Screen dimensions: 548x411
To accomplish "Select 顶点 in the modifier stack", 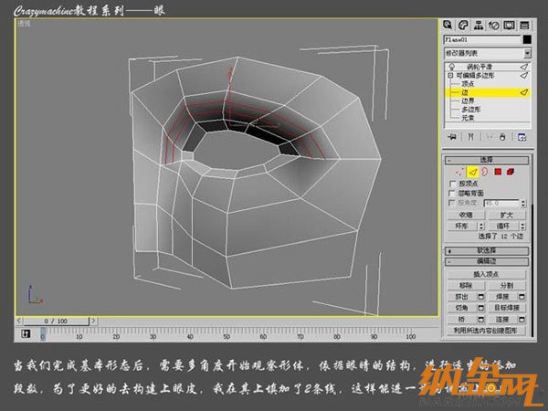I will tap(464, 84).
